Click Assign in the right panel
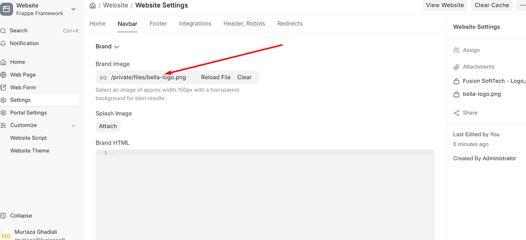 click(x=472, y=50)
